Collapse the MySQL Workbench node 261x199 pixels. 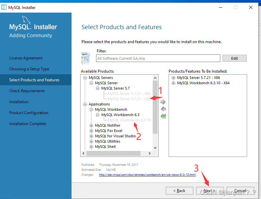pos(91,110)
